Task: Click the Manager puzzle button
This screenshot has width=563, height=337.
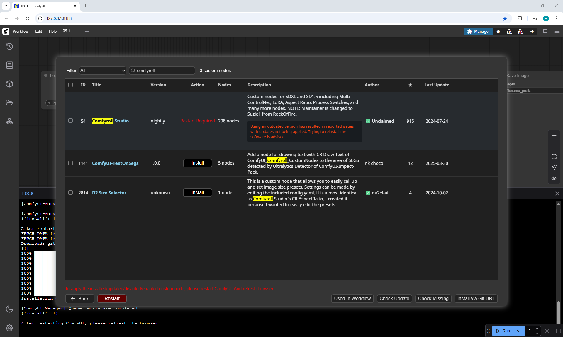Action: [x=478, y=31]
